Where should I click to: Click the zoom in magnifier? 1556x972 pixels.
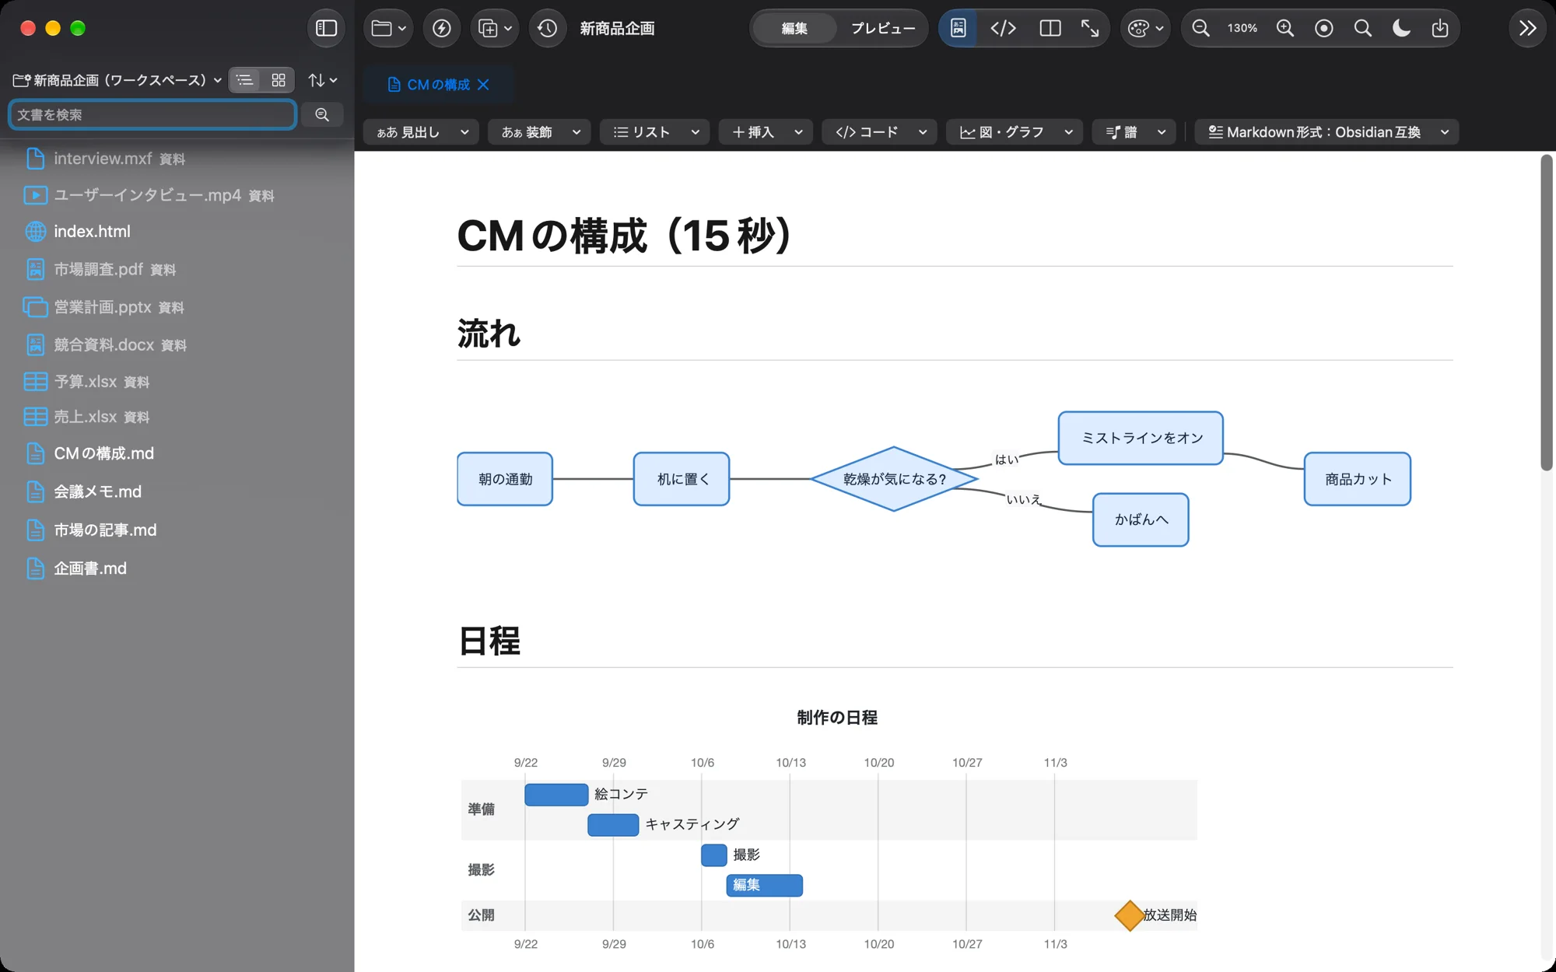(1285, 29)
